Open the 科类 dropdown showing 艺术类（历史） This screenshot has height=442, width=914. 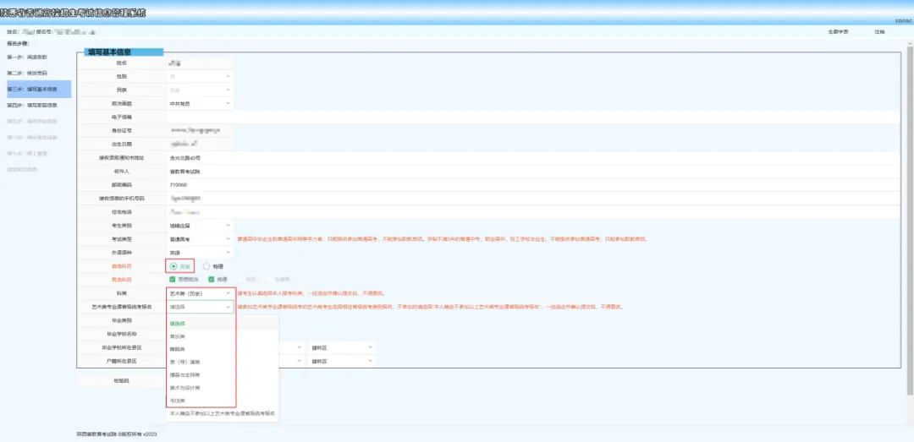point(200,293)
